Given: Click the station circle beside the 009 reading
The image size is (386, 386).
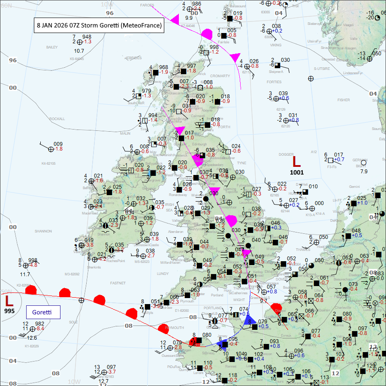Looking at the screenshot, I should (51, 149).
